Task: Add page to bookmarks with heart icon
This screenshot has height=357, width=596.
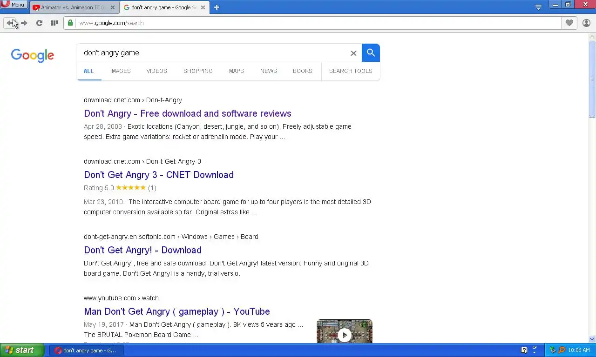Action: click(x=569, y=23)
